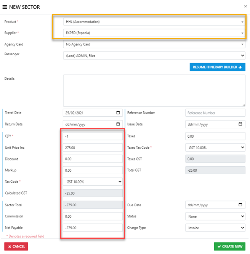The width and height of the screenshot is (250, 254).
Task: Click the Unit Price Inc field
Action: 93,147
